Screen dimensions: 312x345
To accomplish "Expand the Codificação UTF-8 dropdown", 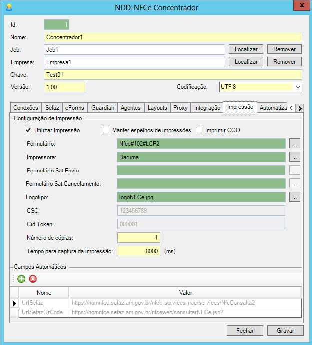I will [298, 87].
